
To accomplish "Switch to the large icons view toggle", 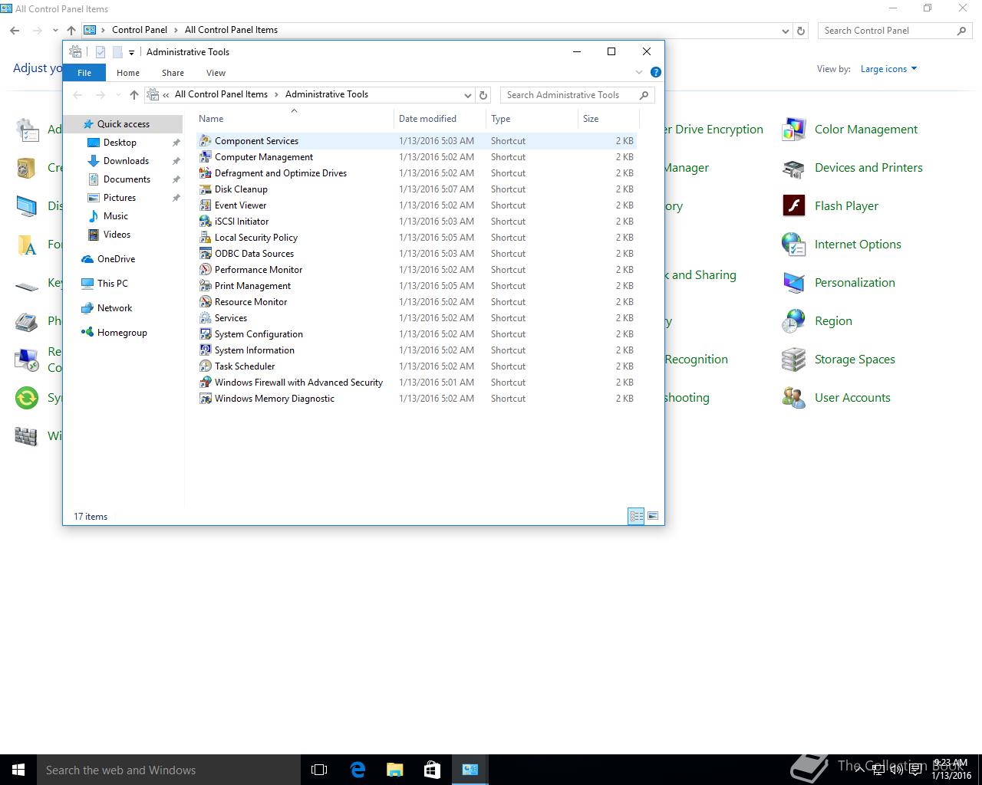I will click(x=653, y=516).
